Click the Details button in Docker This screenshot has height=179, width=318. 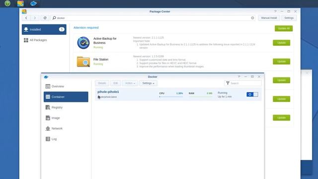pyautogui.click(x=102, y=83)
